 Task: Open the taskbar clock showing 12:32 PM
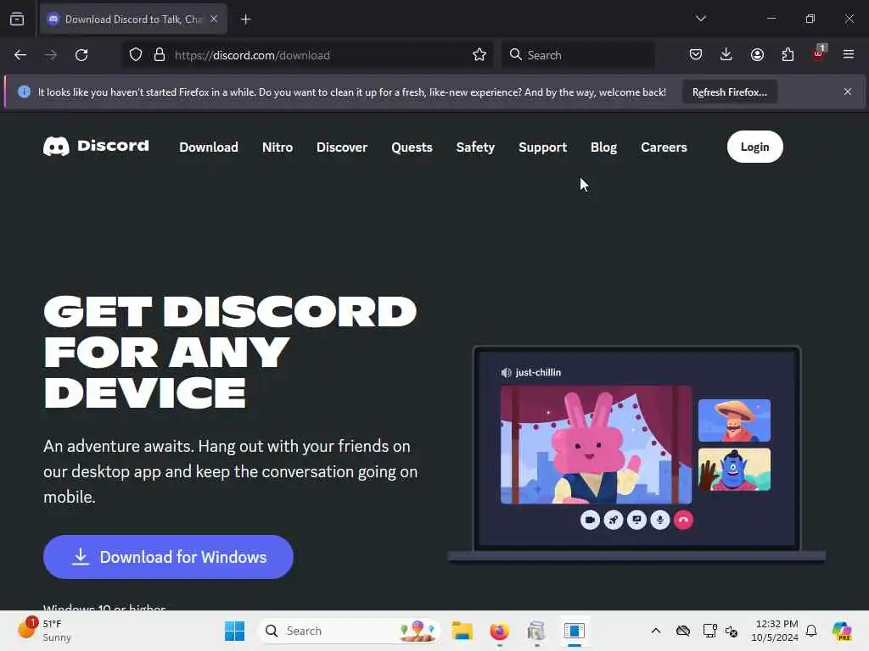pyautogui.click(x=774, y=631)
